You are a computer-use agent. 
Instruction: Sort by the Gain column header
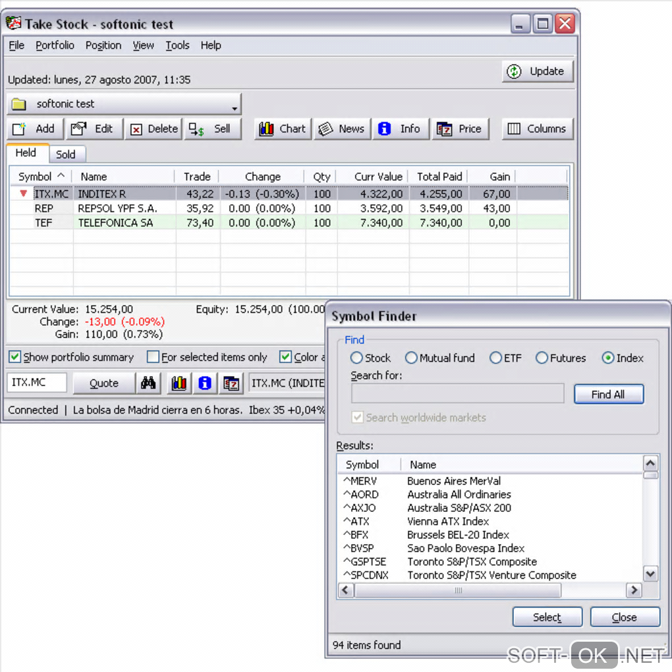492,177
